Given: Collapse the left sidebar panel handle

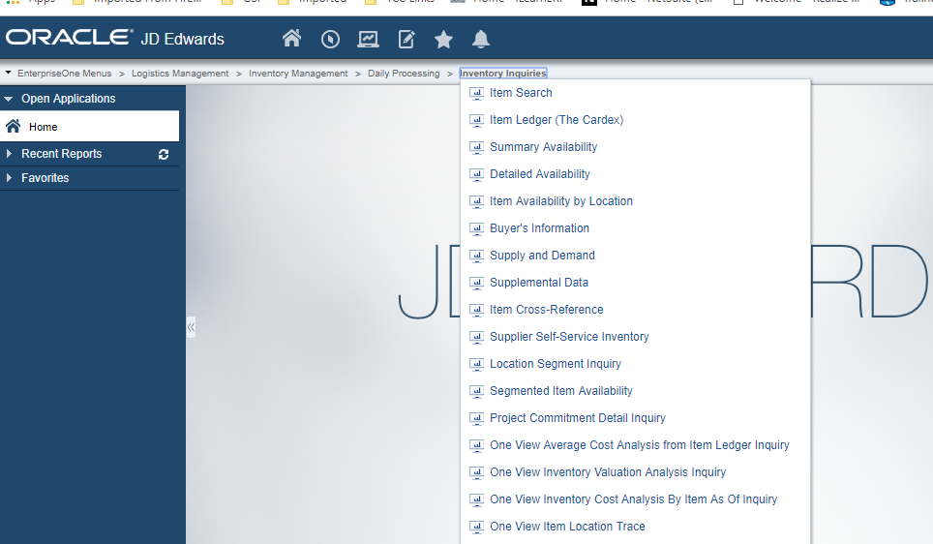Looking at the screenshot, I should pos(191,327).
